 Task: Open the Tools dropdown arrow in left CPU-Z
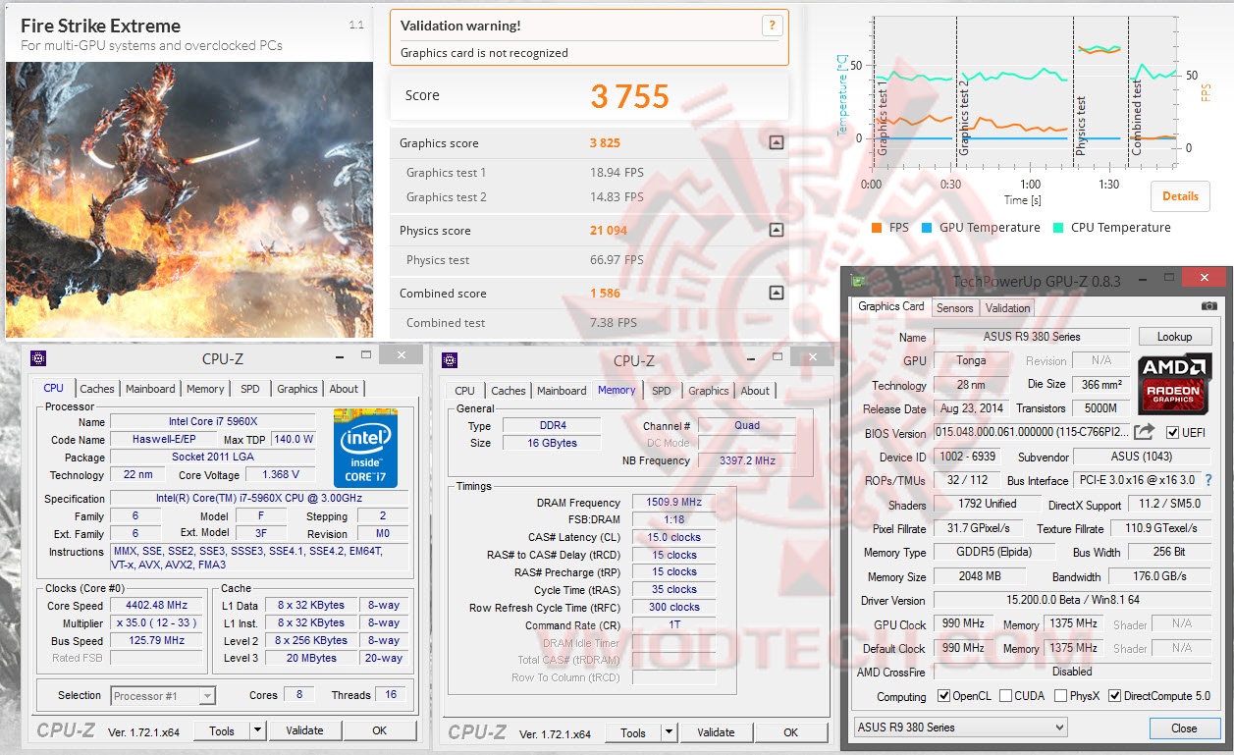[x=258, y=730]
